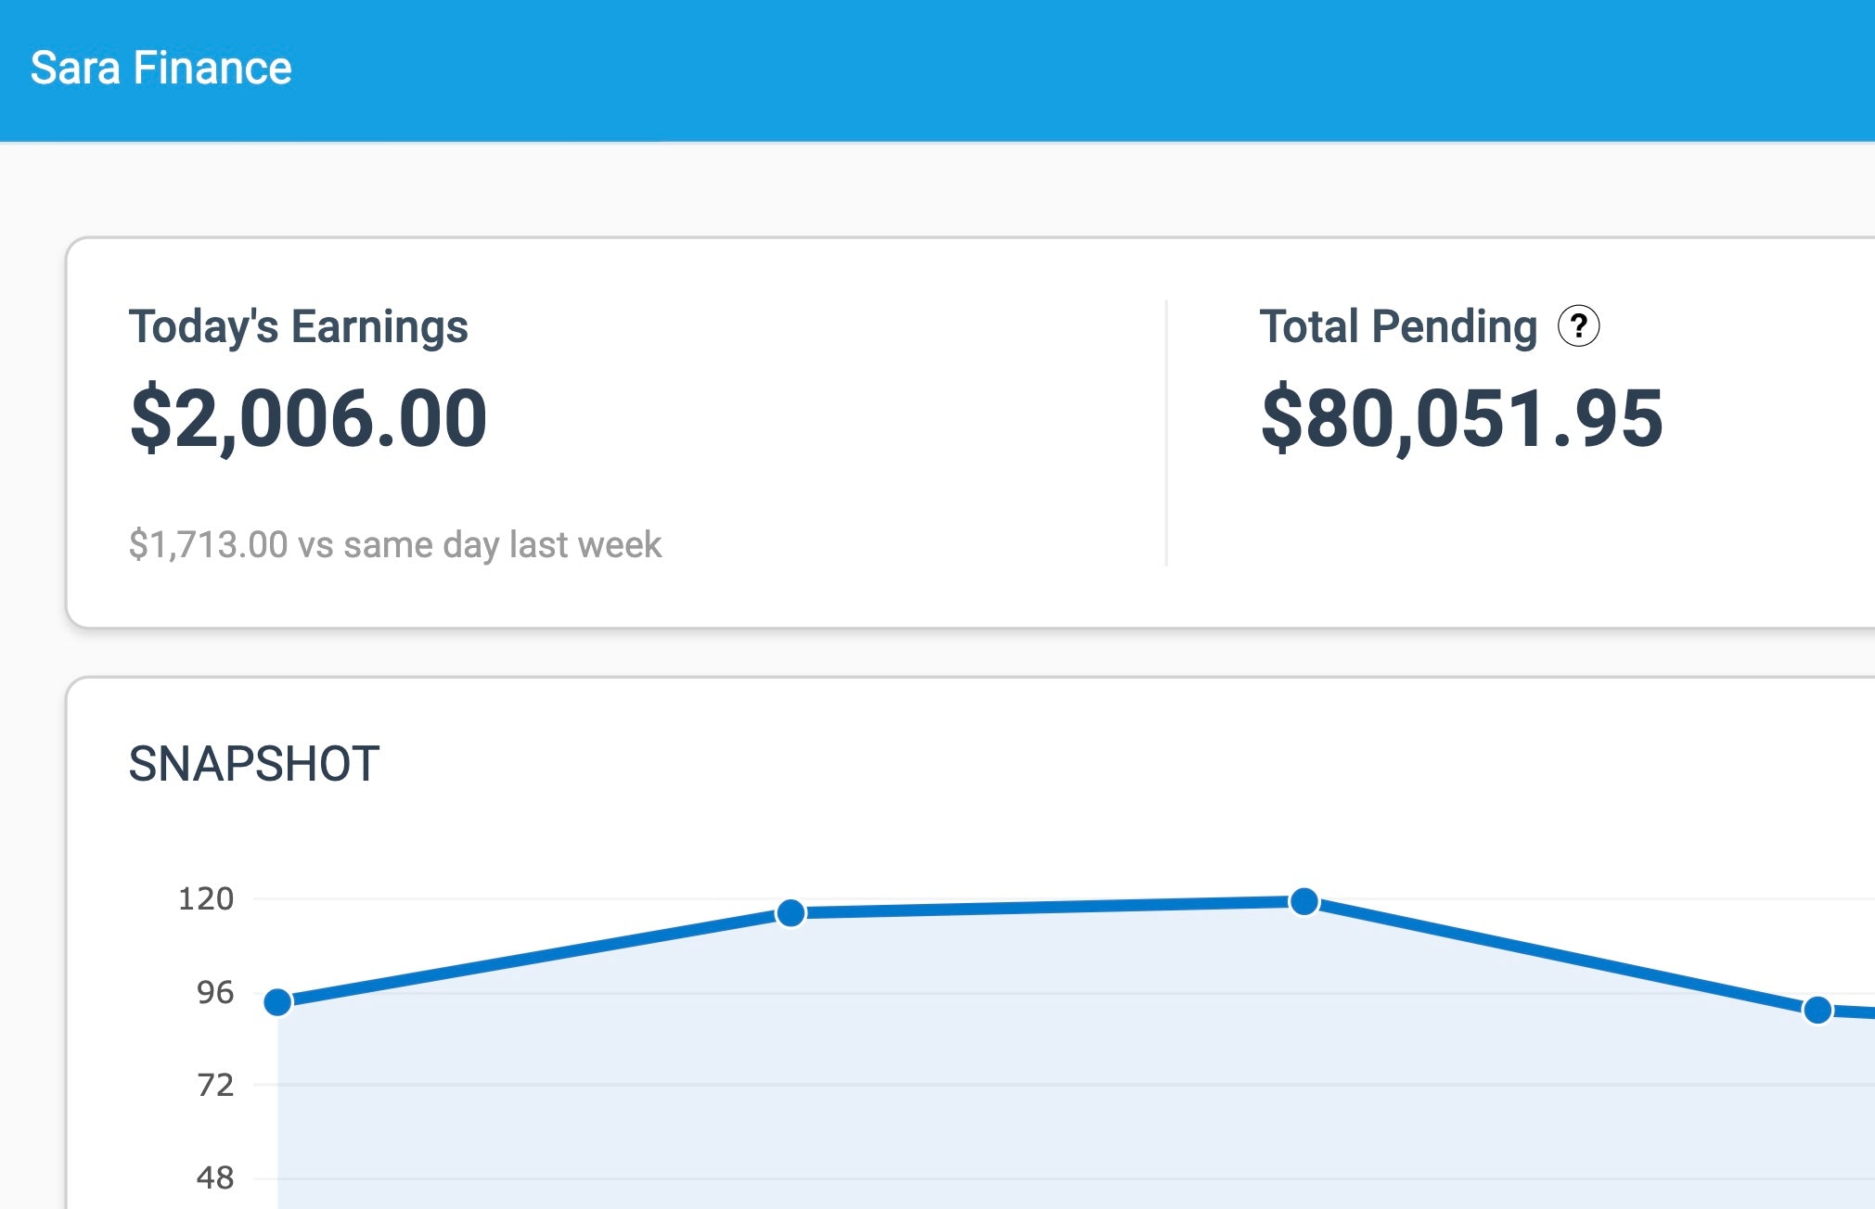Click the SNAPSHOT chart heading
1875x1209 pixels.
pyautogui.click(x=253, y=764)
